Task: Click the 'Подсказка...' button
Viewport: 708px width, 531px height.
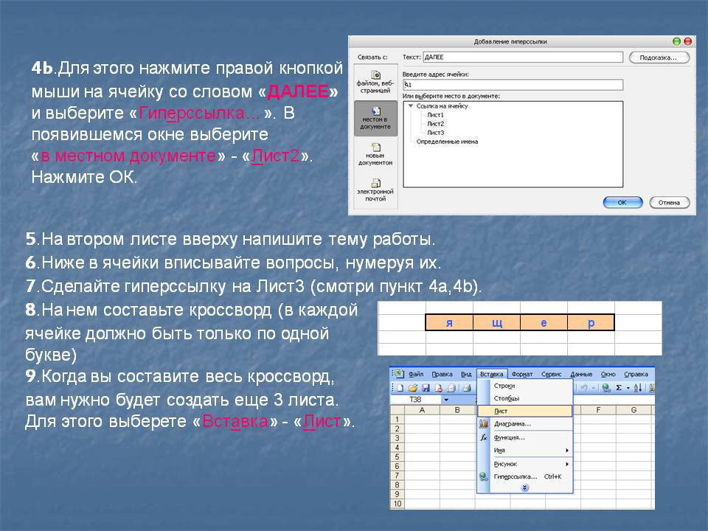Action: click(x=659, y=57)
